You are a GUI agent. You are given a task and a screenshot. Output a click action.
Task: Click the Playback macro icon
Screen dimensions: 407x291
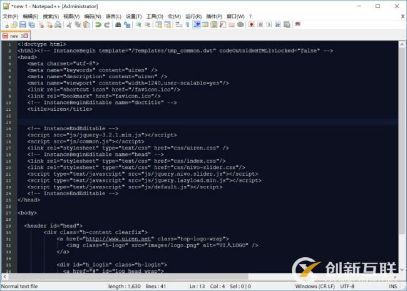point(269,25)
